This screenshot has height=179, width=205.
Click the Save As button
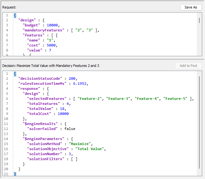point(191,7)
